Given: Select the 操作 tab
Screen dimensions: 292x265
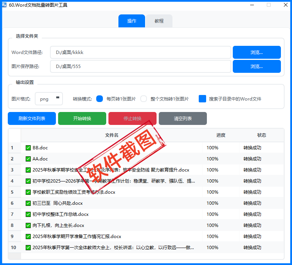Looking at the screenshot, I should pos(132,21).
